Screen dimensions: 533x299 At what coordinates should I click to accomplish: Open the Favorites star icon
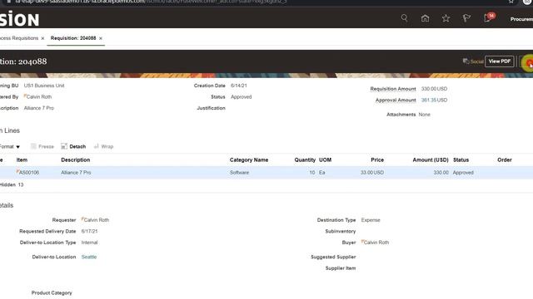[446, 18]
